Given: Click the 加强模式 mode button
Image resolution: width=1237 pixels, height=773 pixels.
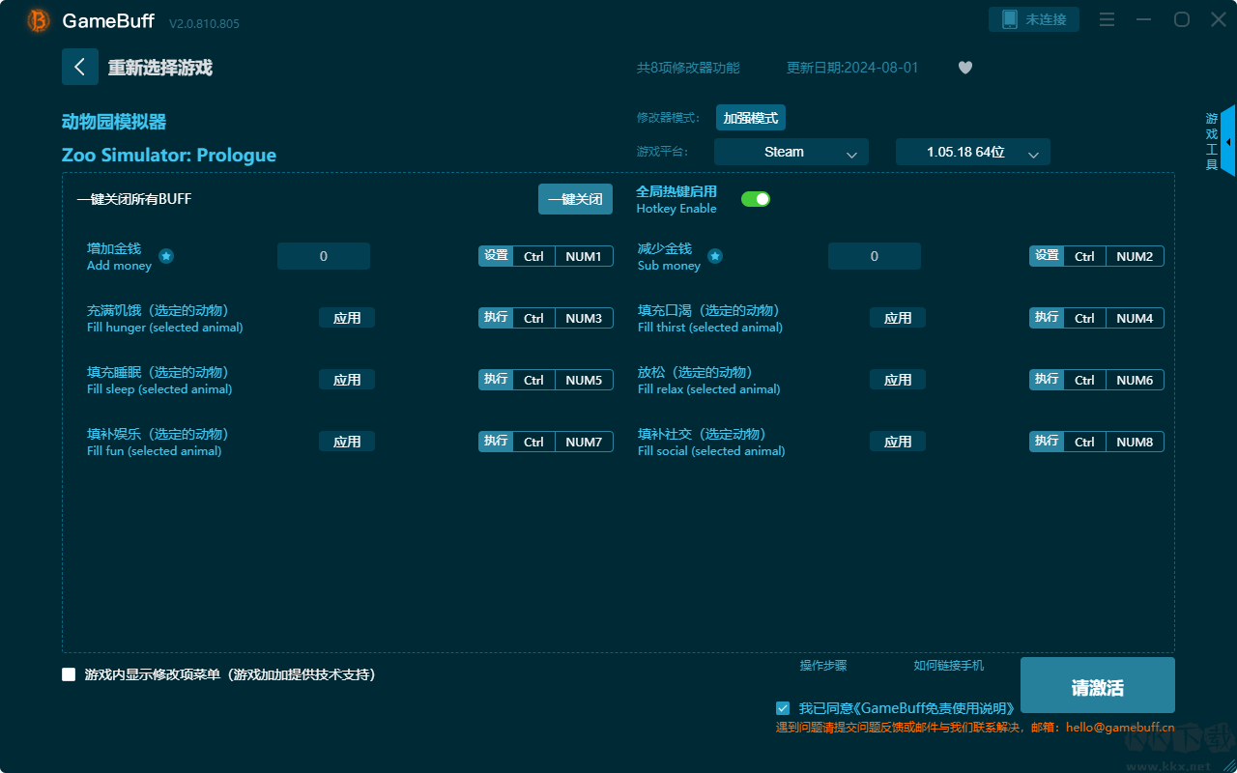Looking at the screenshot, I should pyautogui.click(x=751, y=118).
